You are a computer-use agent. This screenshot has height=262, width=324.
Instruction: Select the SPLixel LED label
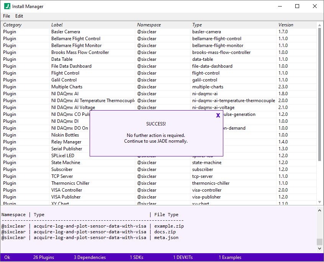click(62, 156)
